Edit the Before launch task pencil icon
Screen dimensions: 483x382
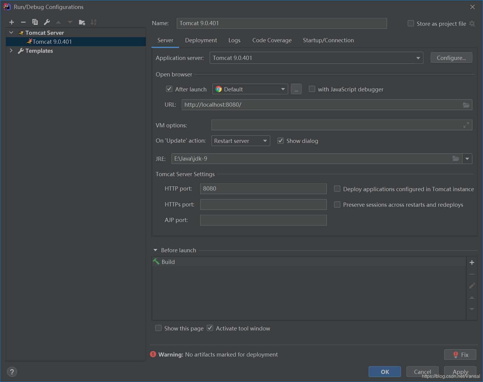[x=472, y=286]
